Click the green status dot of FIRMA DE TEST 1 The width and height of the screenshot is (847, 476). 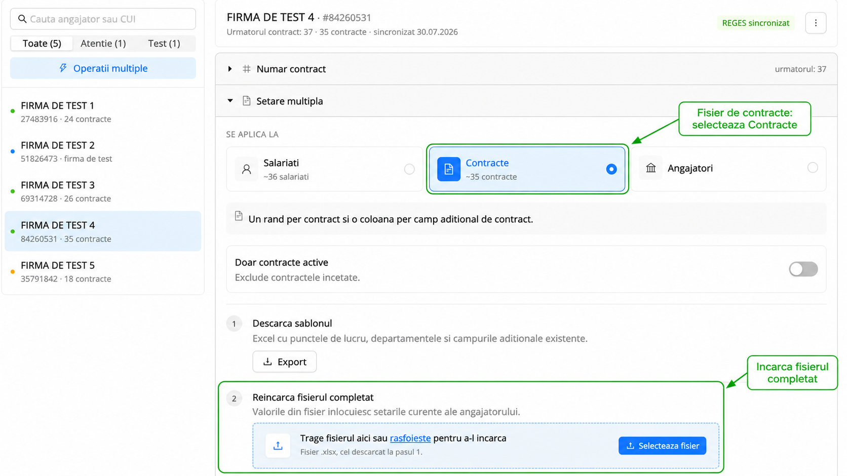[13, 111]
